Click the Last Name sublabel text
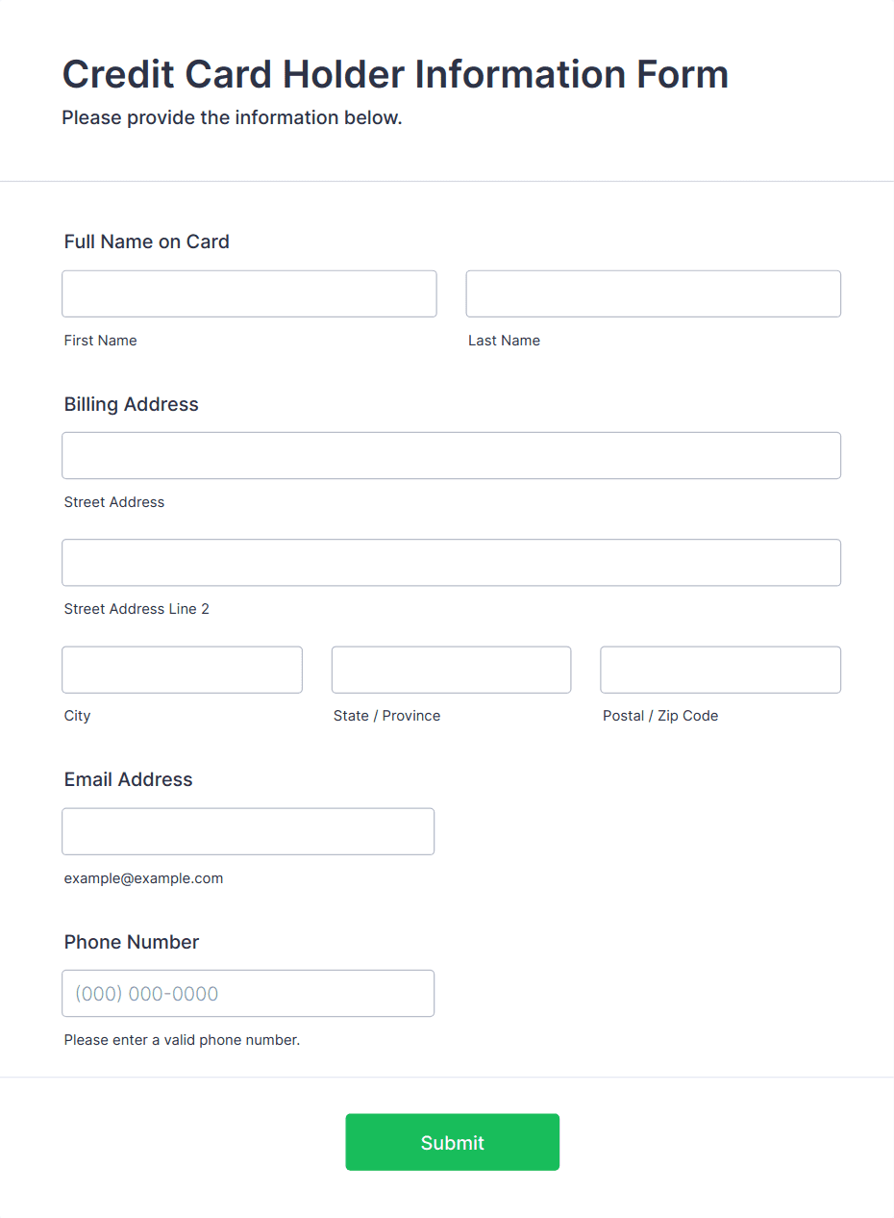The height and width of the screenshot is (1218, 894). (505, 341)
